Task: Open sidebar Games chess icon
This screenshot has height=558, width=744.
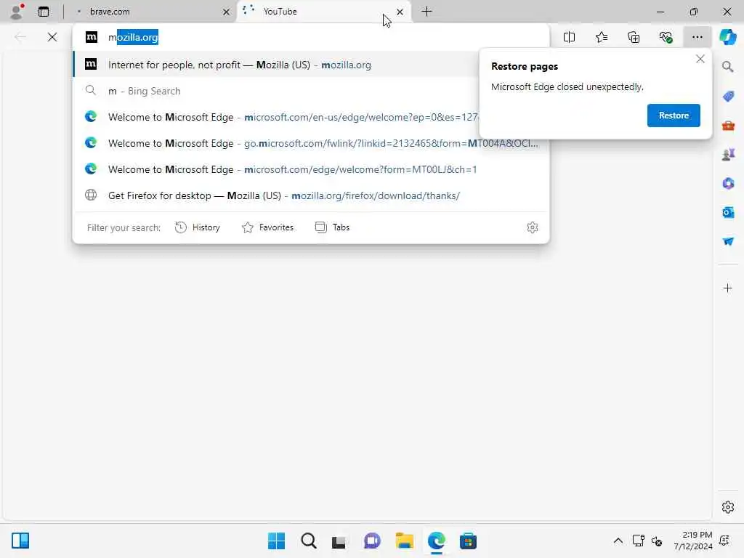Action: point(728,155)
